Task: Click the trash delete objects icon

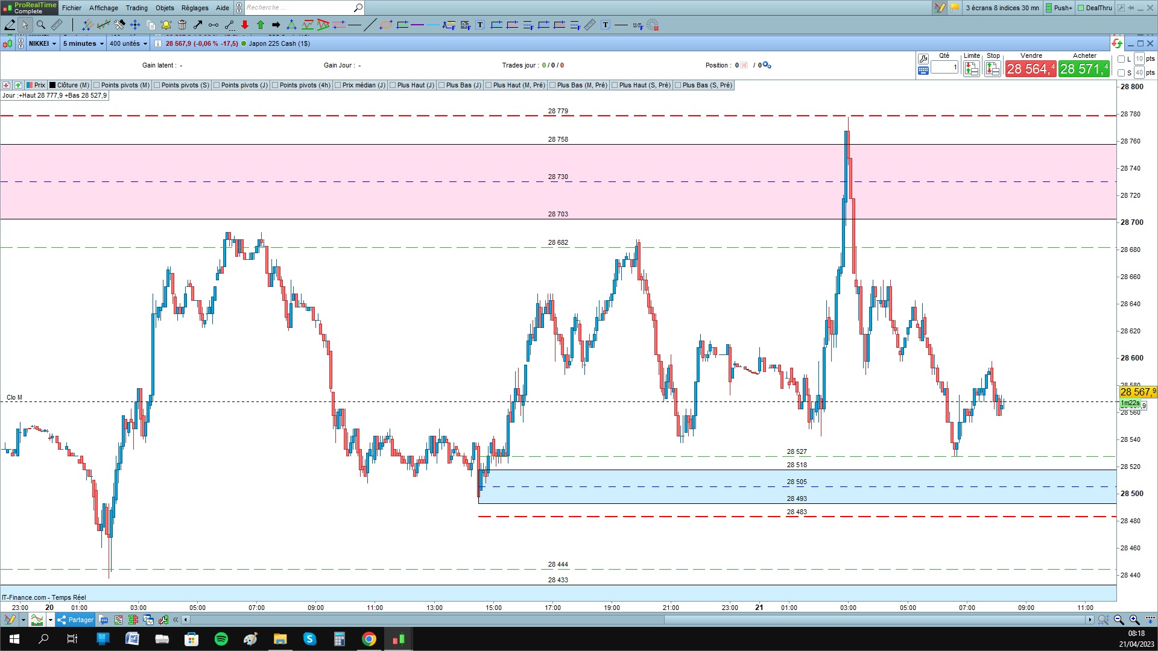Action: pyautogui.click(x=182, y=25)
